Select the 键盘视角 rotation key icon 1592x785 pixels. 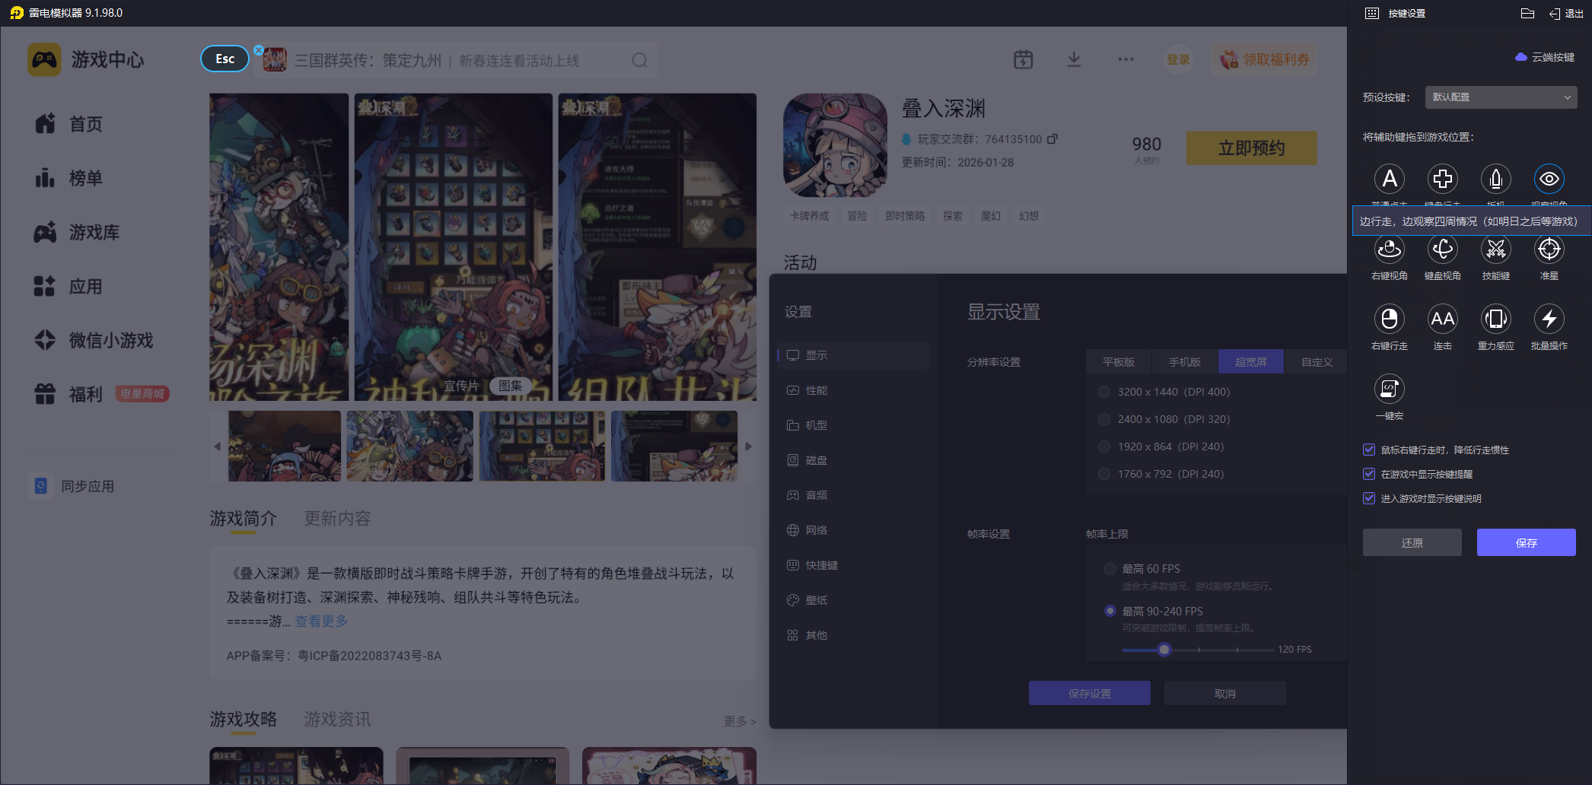coord(1443,249)
